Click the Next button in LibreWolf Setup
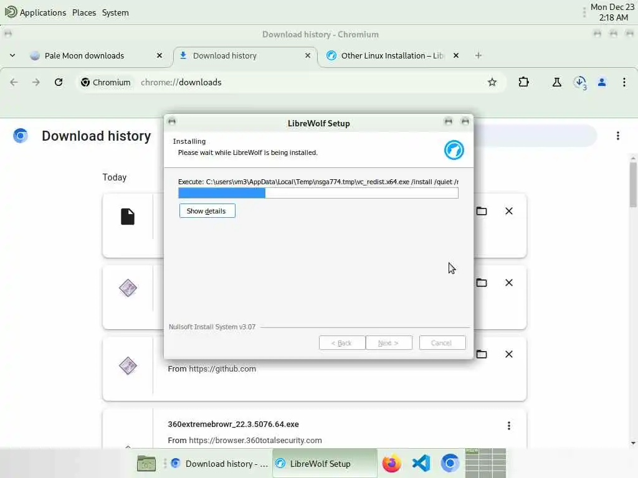 (x=389, y=343)
